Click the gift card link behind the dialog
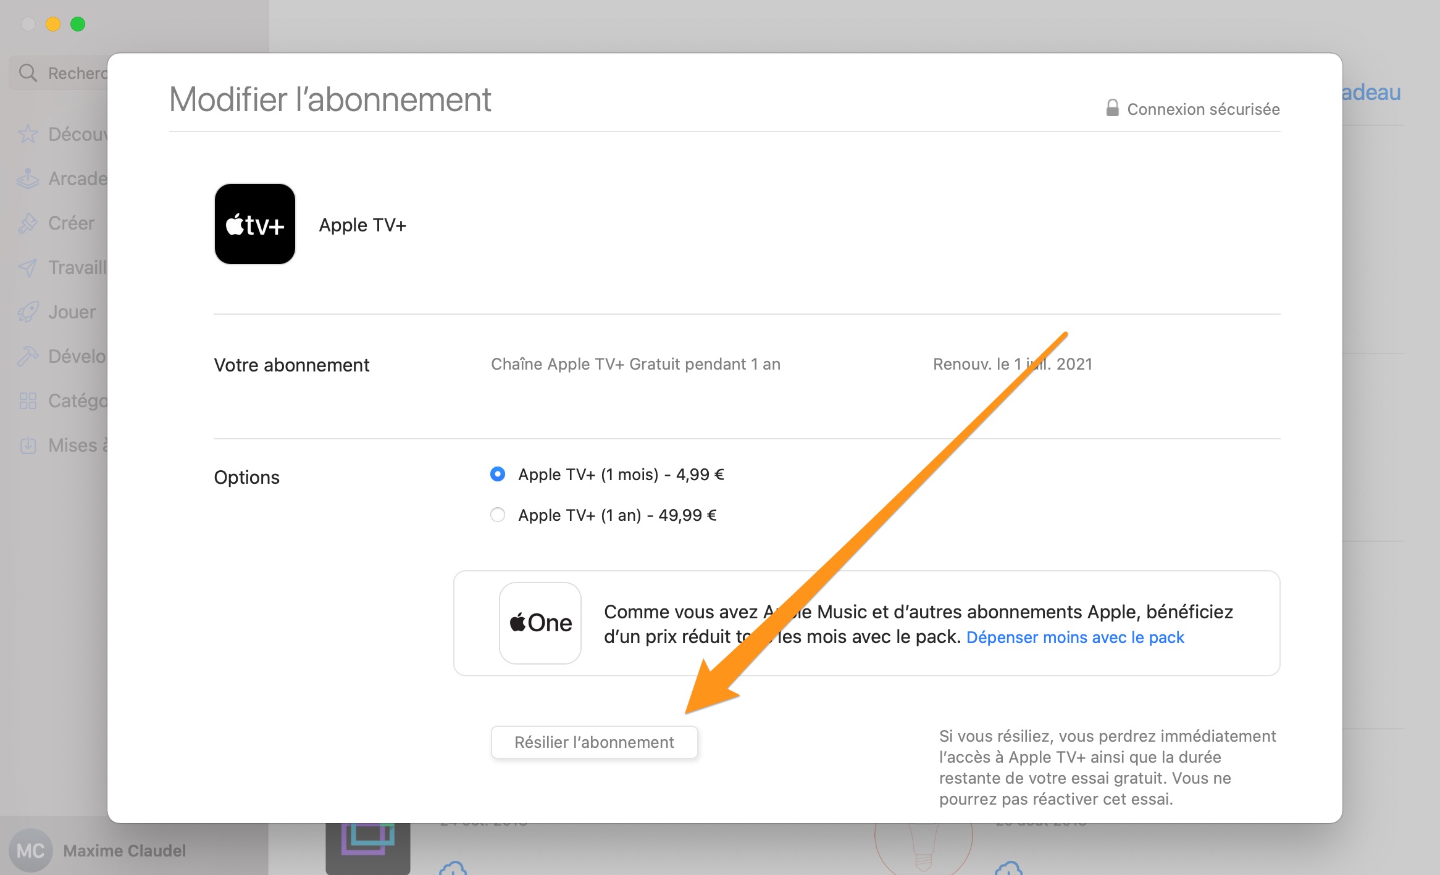 (1371, 93)
